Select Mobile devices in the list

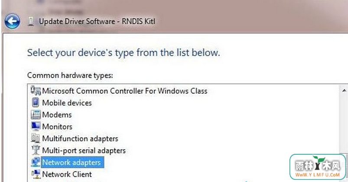coord(67,103)
